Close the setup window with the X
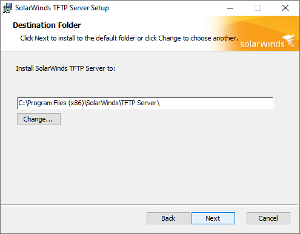The width and height of the screenshot is (300, 234). [285, 8]
